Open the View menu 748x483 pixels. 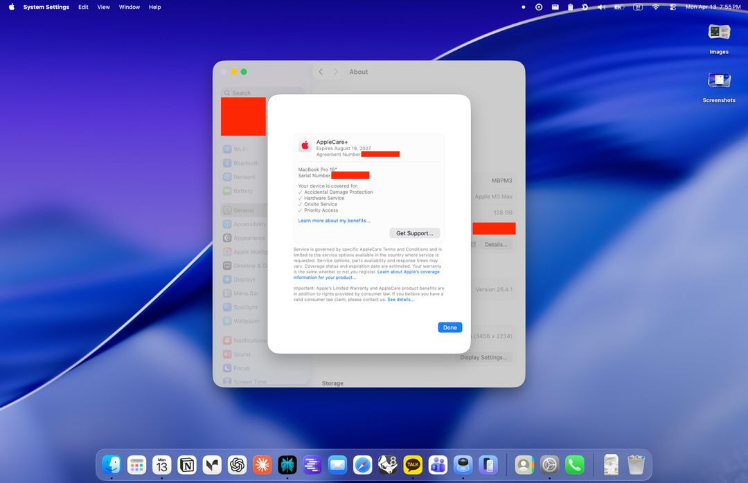tap(103, 7)
